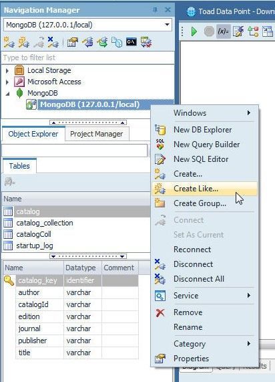This screenshot has height=382, width=275.
Task: Click the Disconnect connection toolbar icon
Action: point(53,42)
